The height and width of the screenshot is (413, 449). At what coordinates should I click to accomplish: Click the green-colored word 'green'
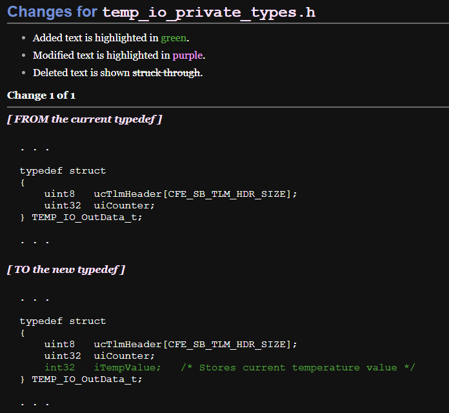pyautogui.click(x=174, y=38)
